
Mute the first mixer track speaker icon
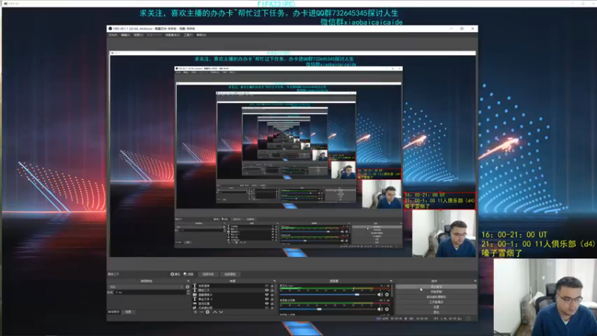(380, 294)
